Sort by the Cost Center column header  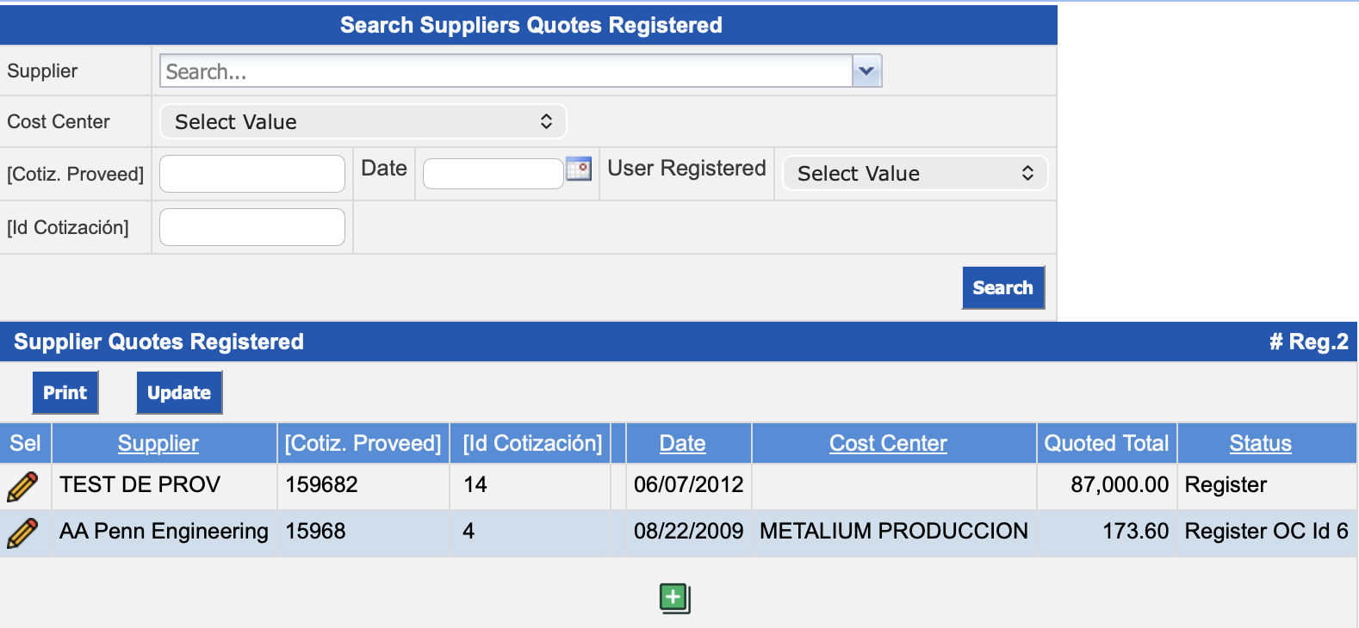pyautogui.click(x=888, y=444)
